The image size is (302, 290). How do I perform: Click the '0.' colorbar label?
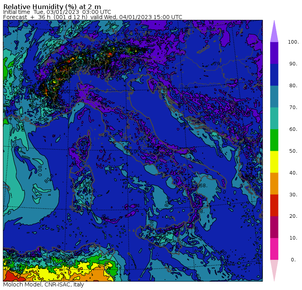coord(293,260)
